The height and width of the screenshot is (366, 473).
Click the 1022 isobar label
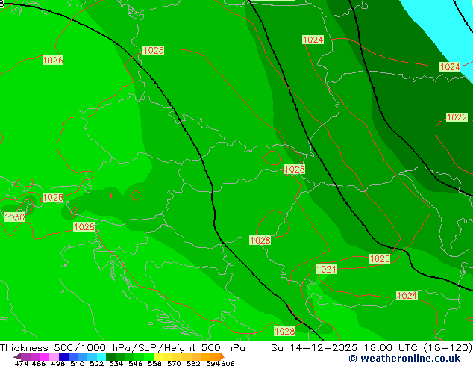[457, 117]
